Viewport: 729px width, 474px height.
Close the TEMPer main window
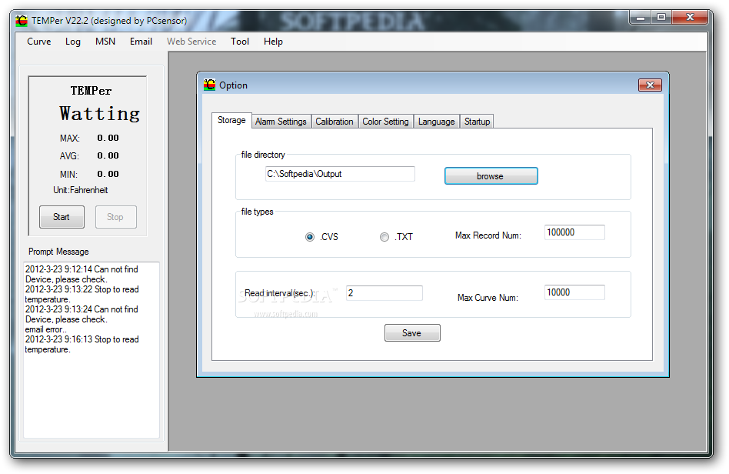click(690, 18)
